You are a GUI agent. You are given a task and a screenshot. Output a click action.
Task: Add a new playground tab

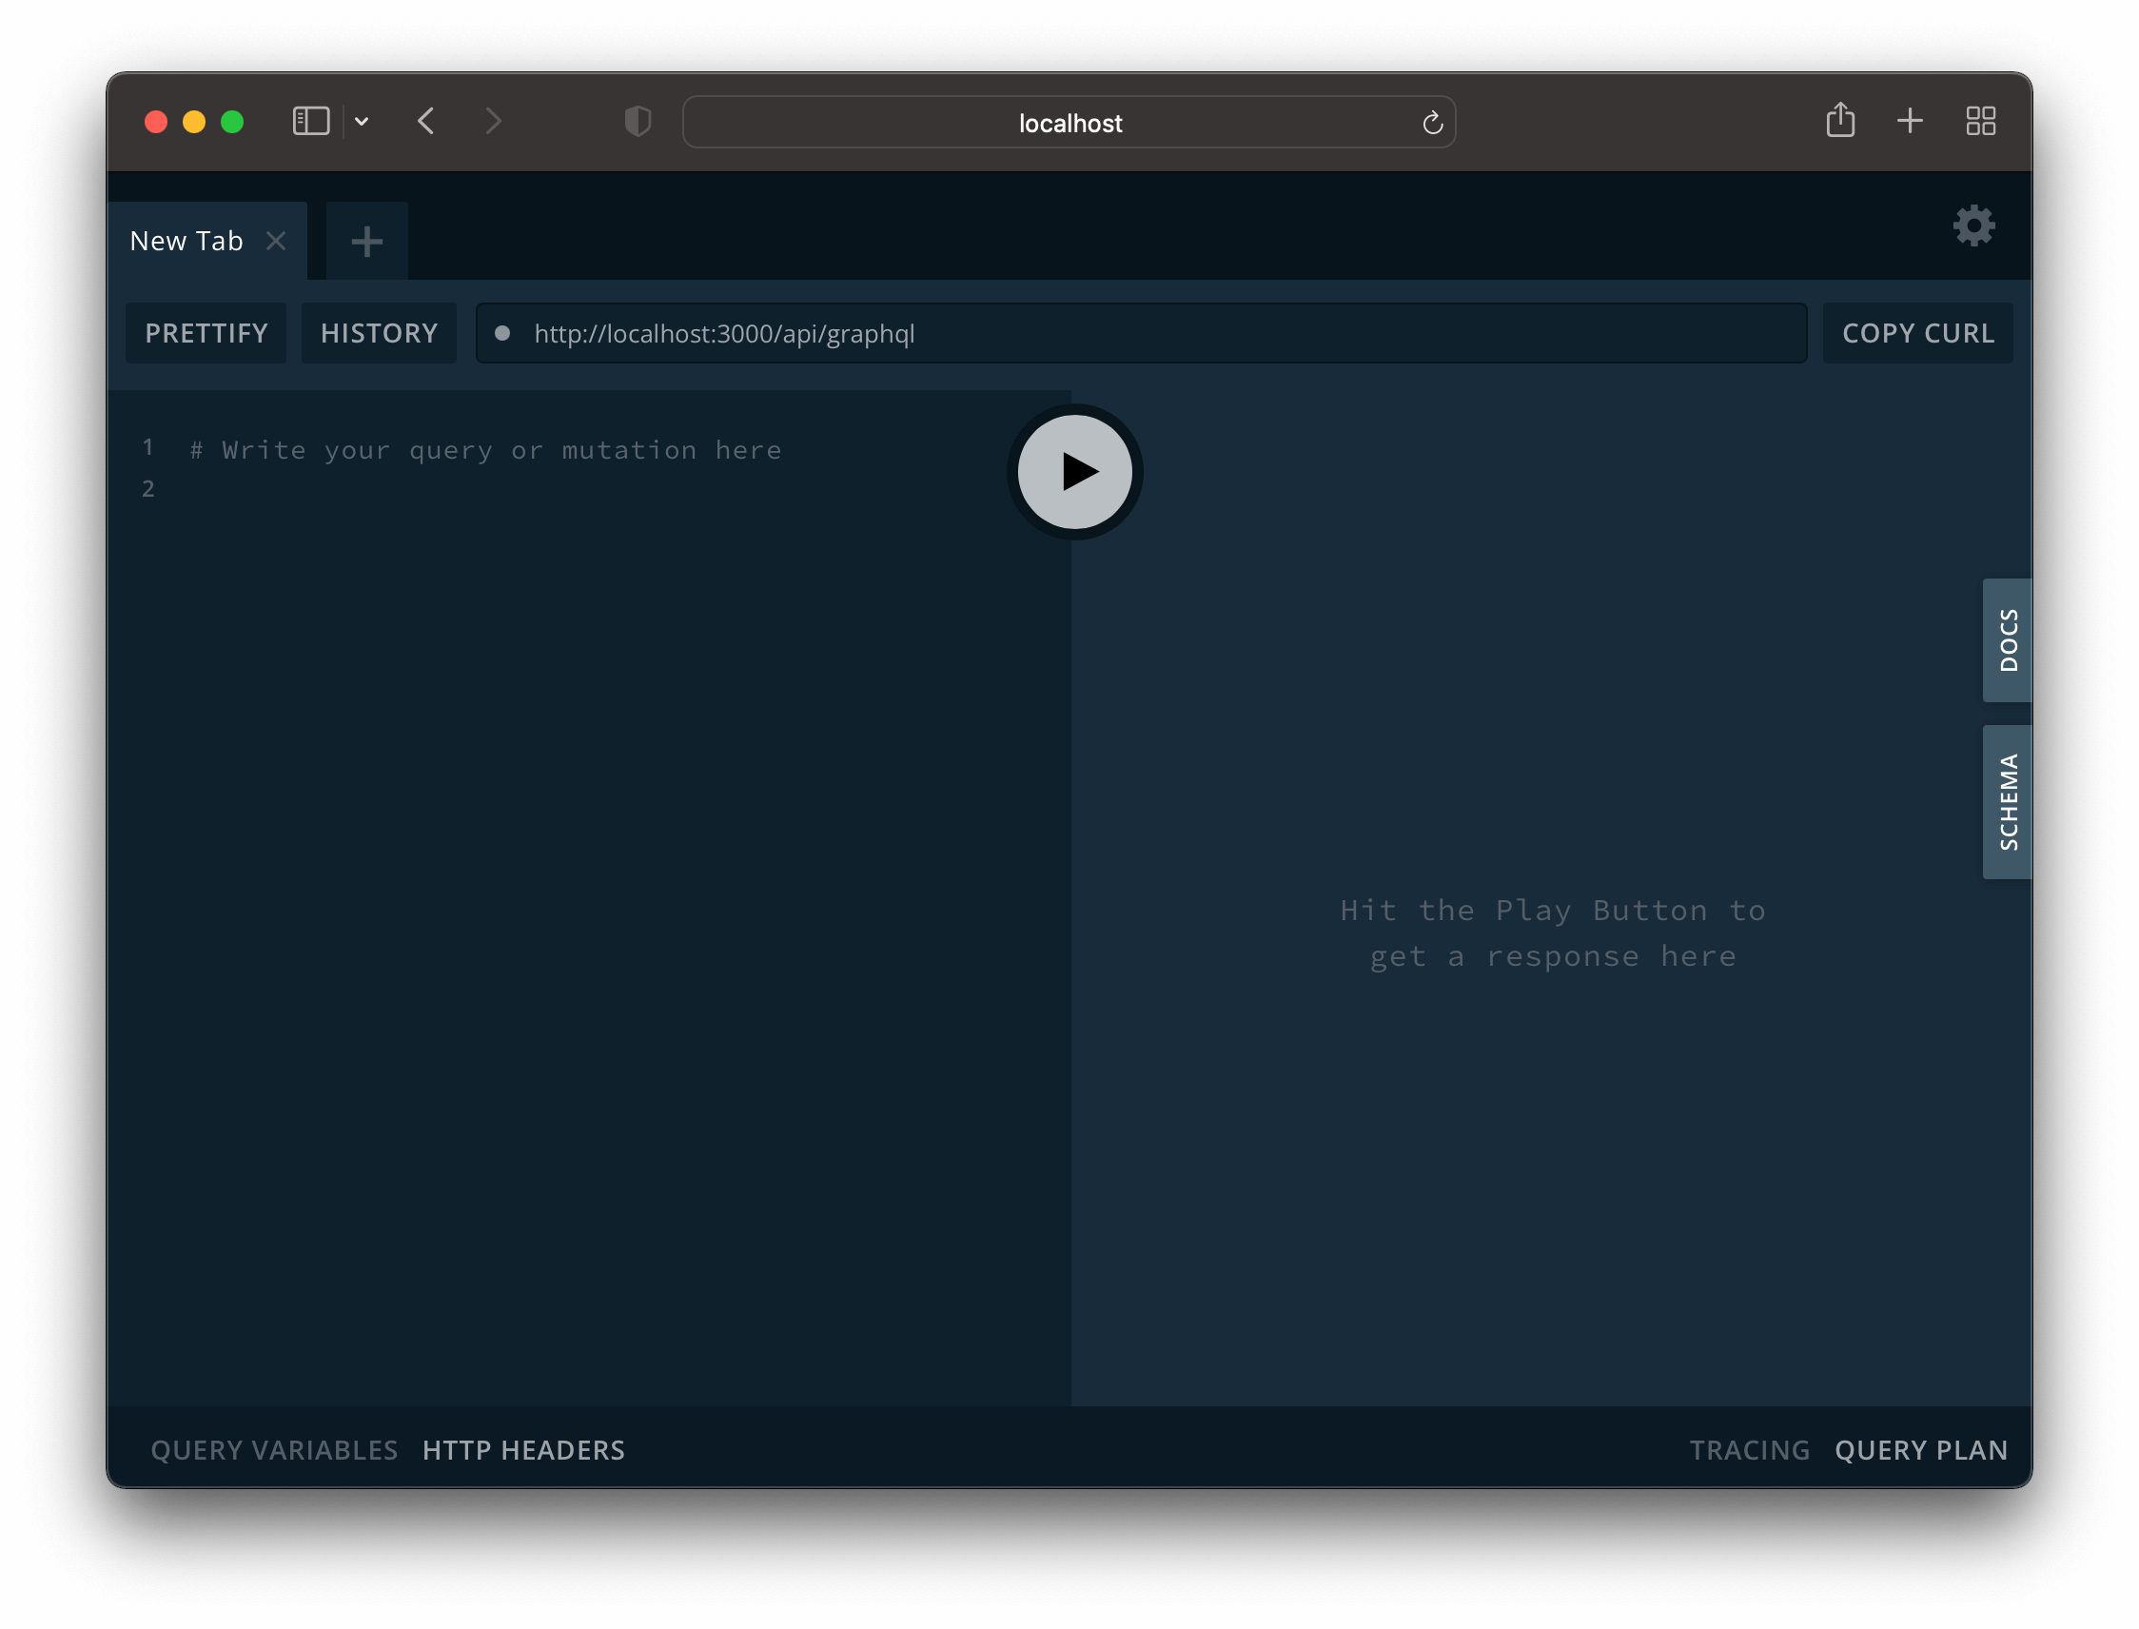[366, 242]
